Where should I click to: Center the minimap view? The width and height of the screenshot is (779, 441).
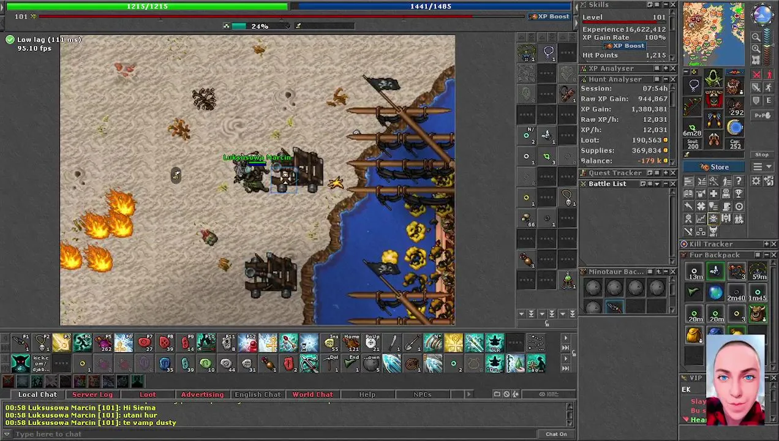757,59
